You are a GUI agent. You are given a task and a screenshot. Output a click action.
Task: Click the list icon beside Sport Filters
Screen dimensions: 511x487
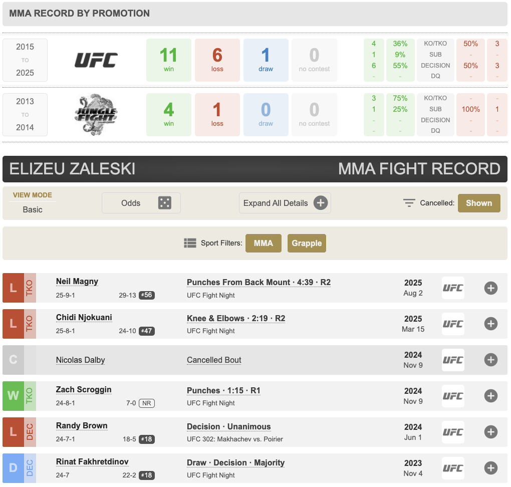(x=190, y=243)
